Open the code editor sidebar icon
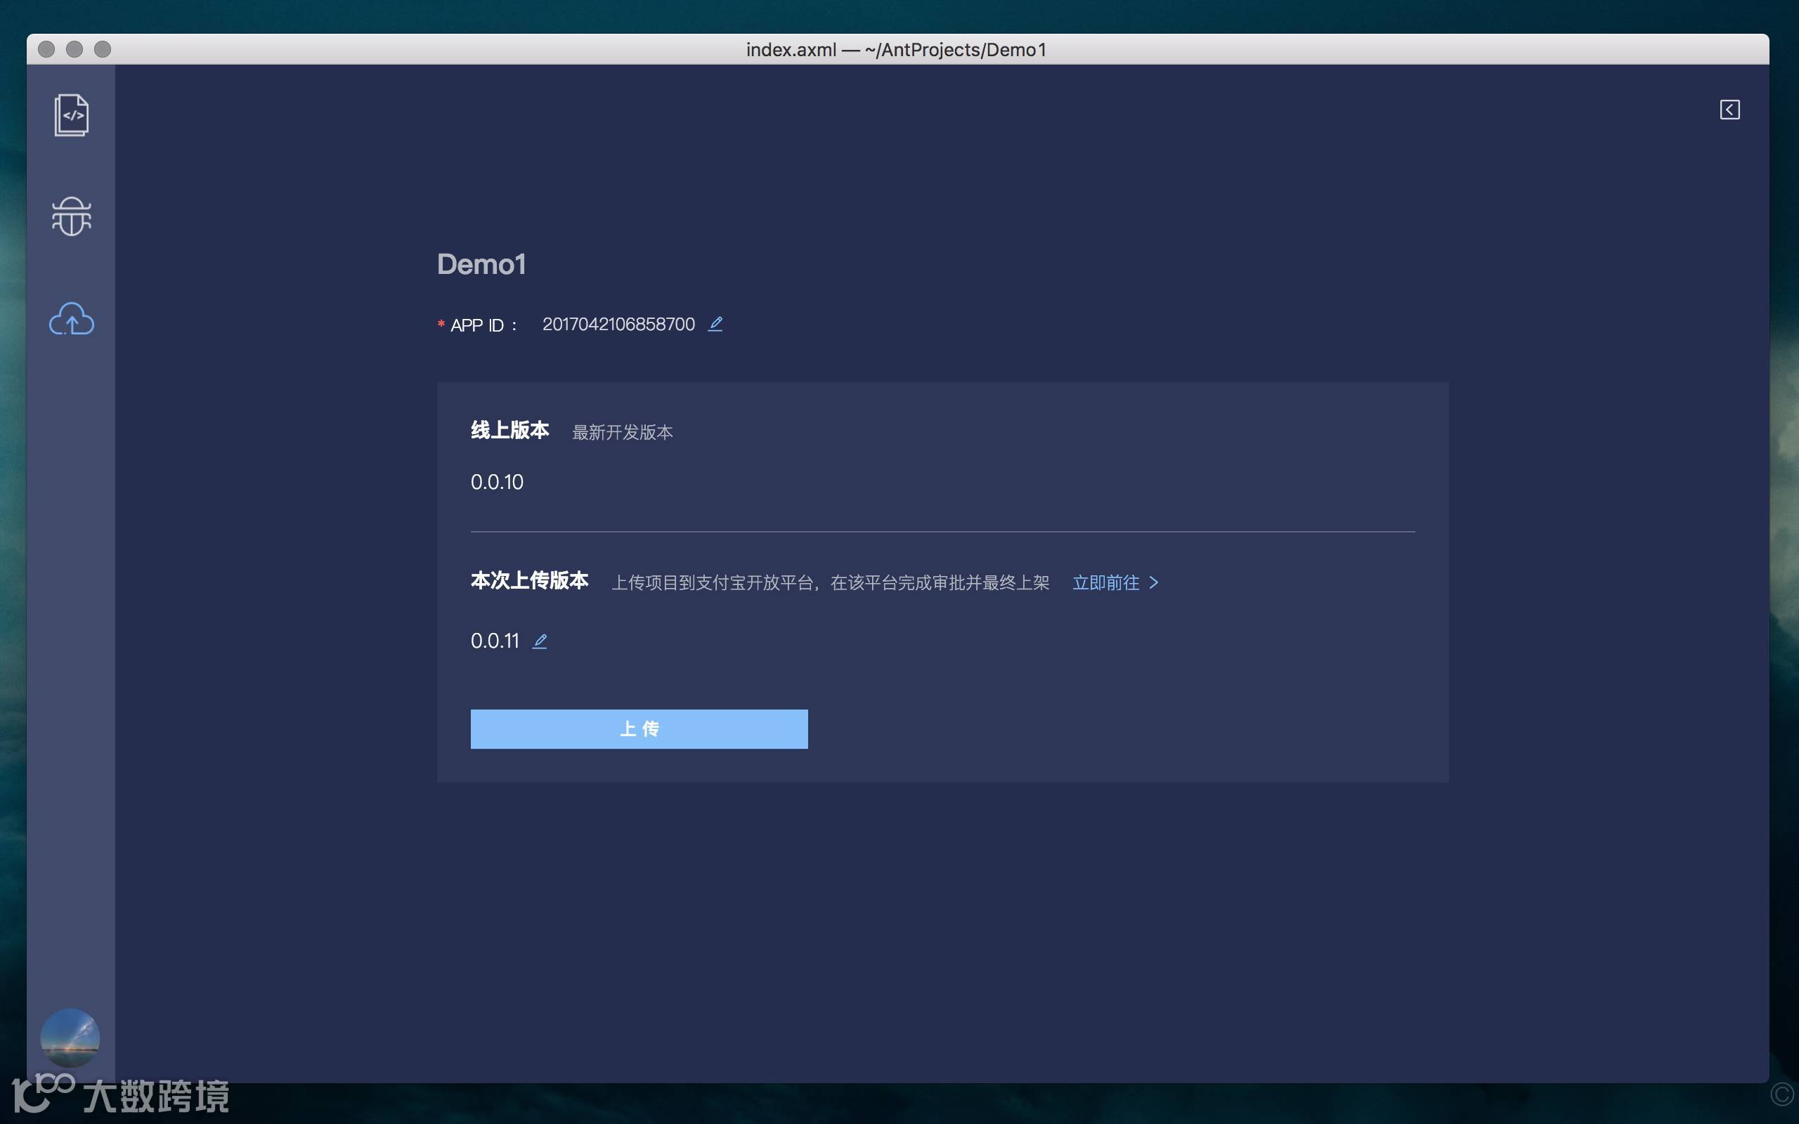This screenshot has width=1799, height=1124. tap(72, 115)
